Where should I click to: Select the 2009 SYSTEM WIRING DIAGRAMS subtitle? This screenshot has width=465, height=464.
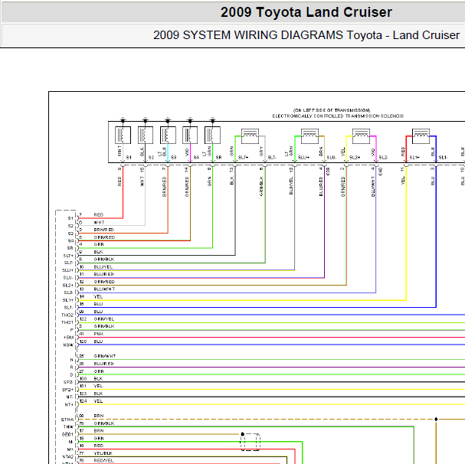pos(306,35)
